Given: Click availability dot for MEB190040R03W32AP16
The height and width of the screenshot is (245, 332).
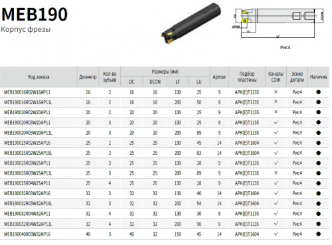Looking at the screenshot, I should coord(319,234).
